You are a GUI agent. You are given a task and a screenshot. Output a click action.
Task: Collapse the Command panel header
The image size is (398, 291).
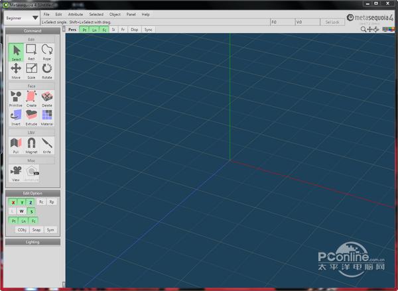(33, 30)
